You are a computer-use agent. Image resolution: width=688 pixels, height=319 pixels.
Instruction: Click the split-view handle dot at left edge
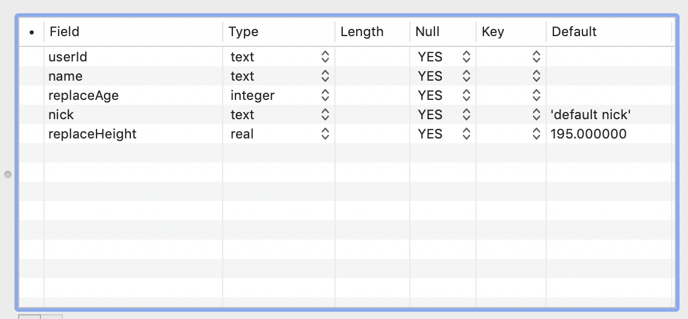click(x=8, y=175)
